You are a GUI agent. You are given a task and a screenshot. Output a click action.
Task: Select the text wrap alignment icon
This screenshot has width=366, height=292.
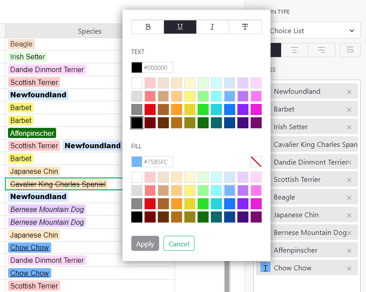[350, 50]
